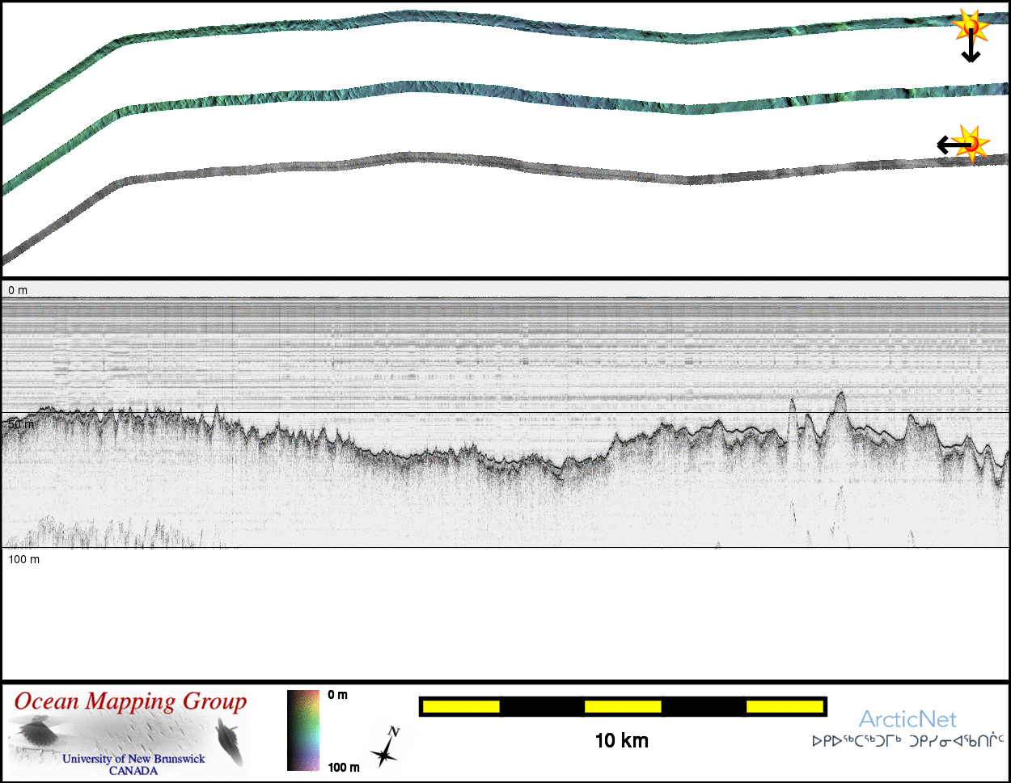Click the Ocean Mapping Group title

click(x=130, y=701)
